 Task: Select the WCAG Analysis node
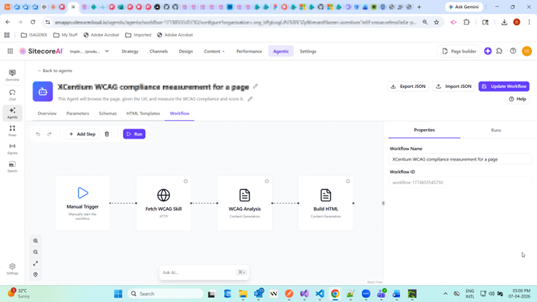click(x=244, y=203)
